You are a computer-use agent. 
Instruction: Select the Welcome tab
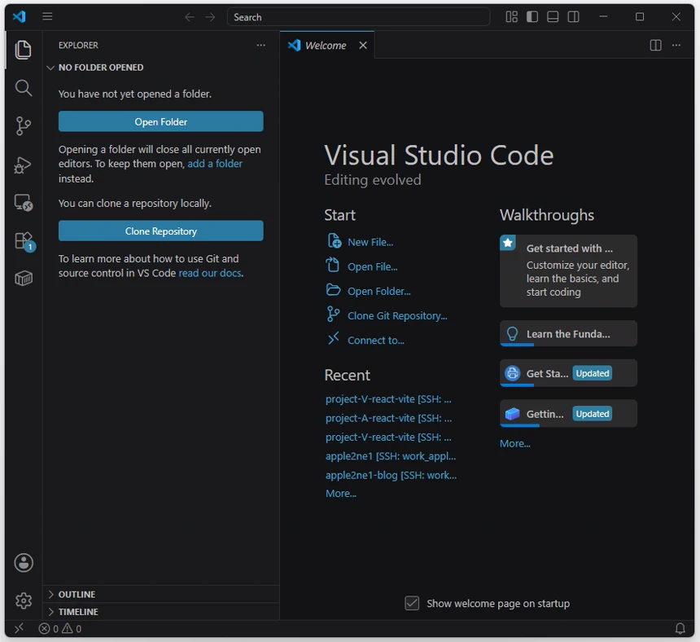click(326, 45)
